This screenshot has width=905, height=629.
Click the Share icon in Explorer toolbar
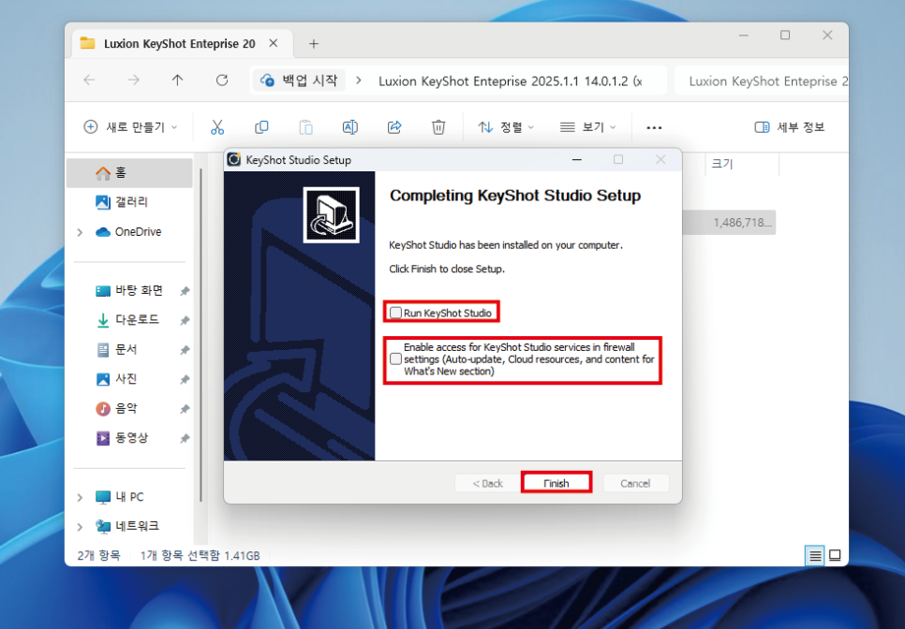394,127
